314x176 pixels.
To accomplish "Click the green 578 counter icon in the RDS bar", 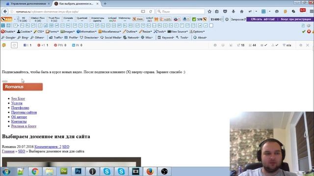I will 194,20.
